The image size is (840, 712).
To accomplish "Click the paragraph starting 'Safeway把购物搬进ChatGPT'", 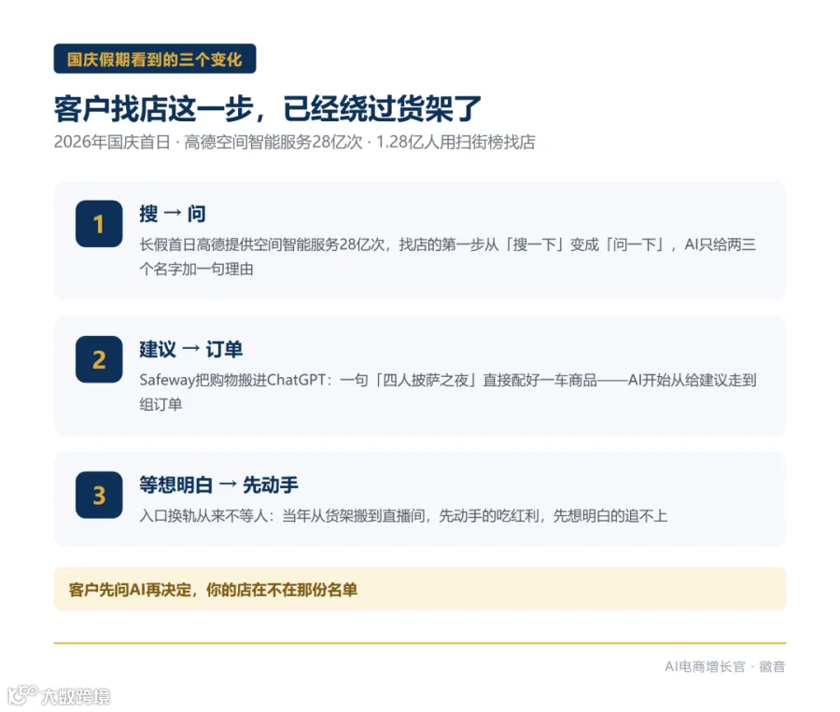I will pyautogui.click(x=448, y=392).
